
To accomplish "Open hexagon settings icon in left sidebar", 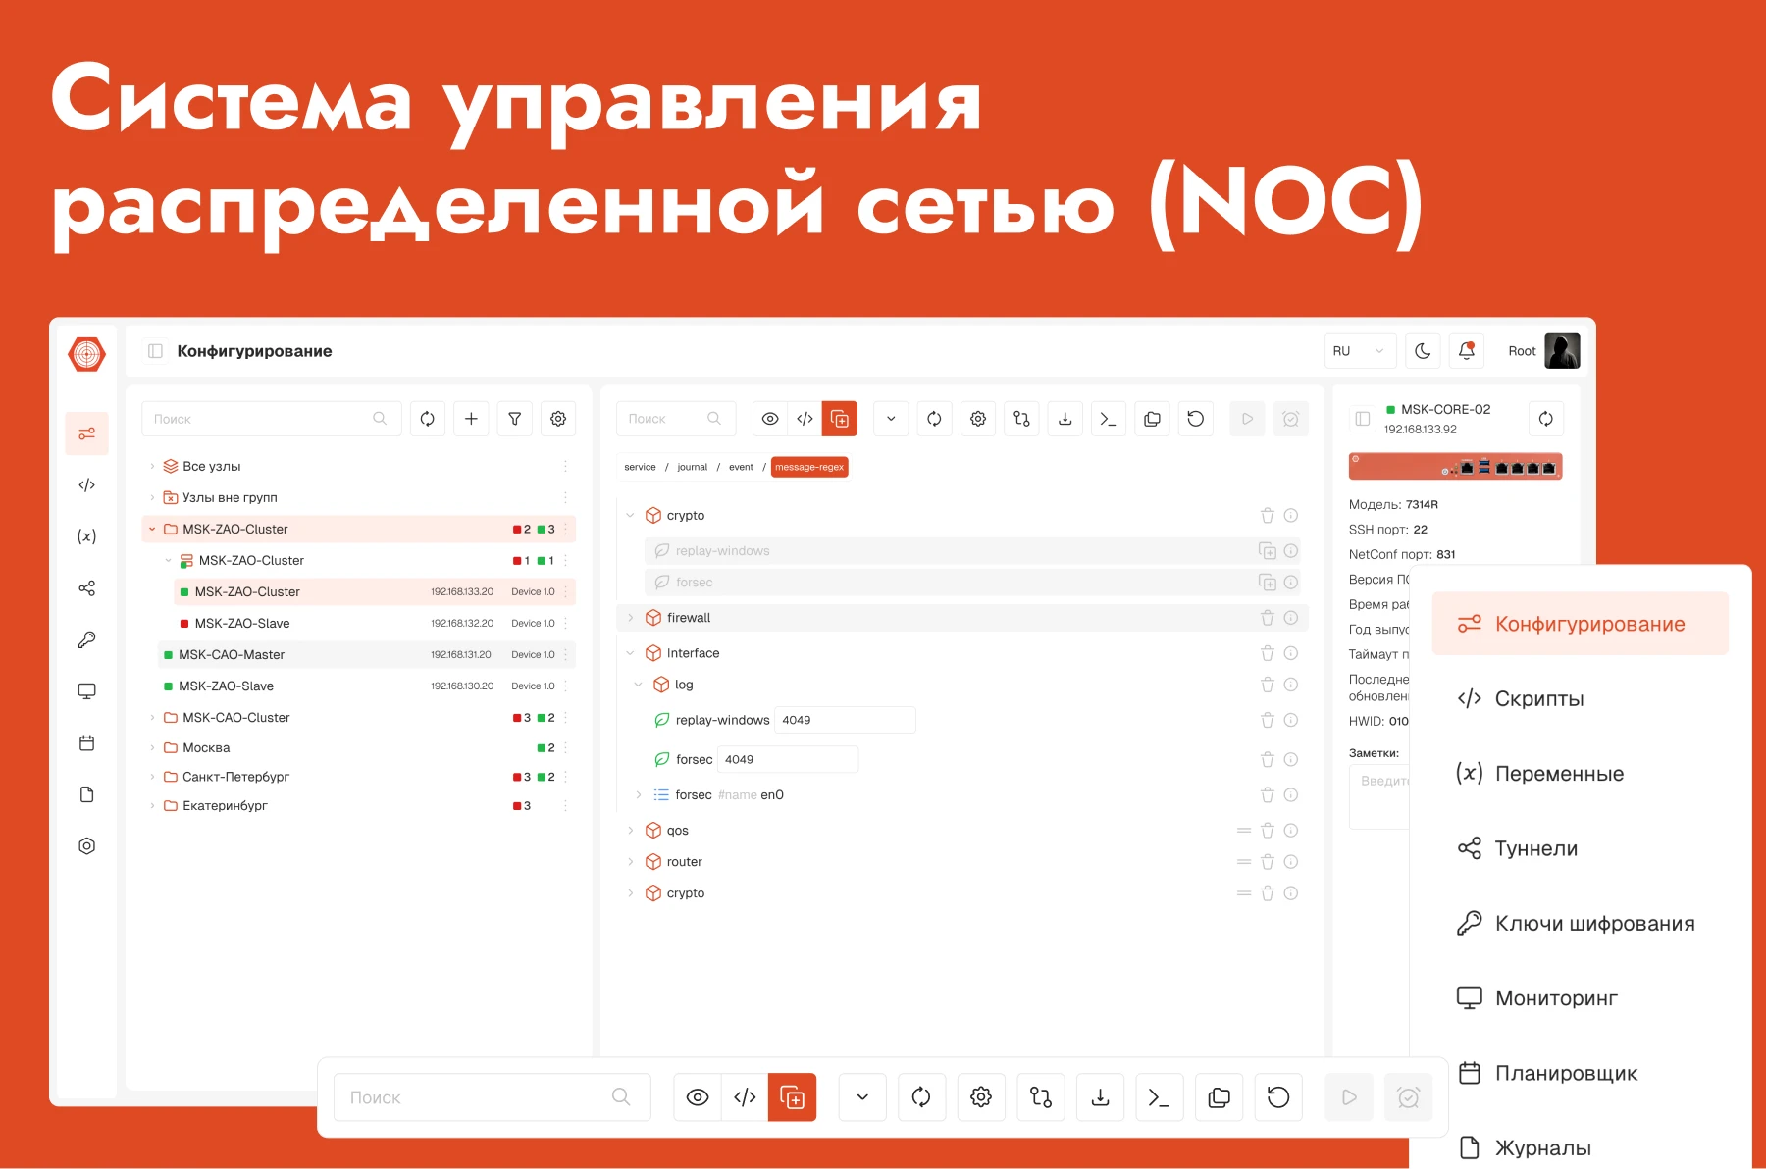I will pos(86,845).
